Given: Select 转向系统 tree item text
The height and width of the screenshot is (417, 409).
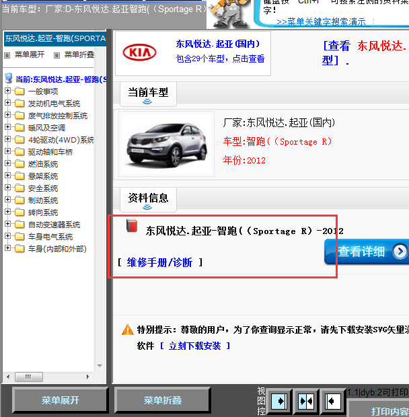Looking at the screenshot, I should click(43, 213).
